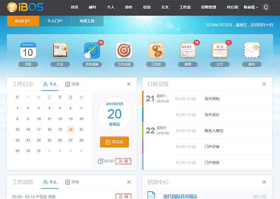Click the 任务指派 label button

tap(92, 64)
